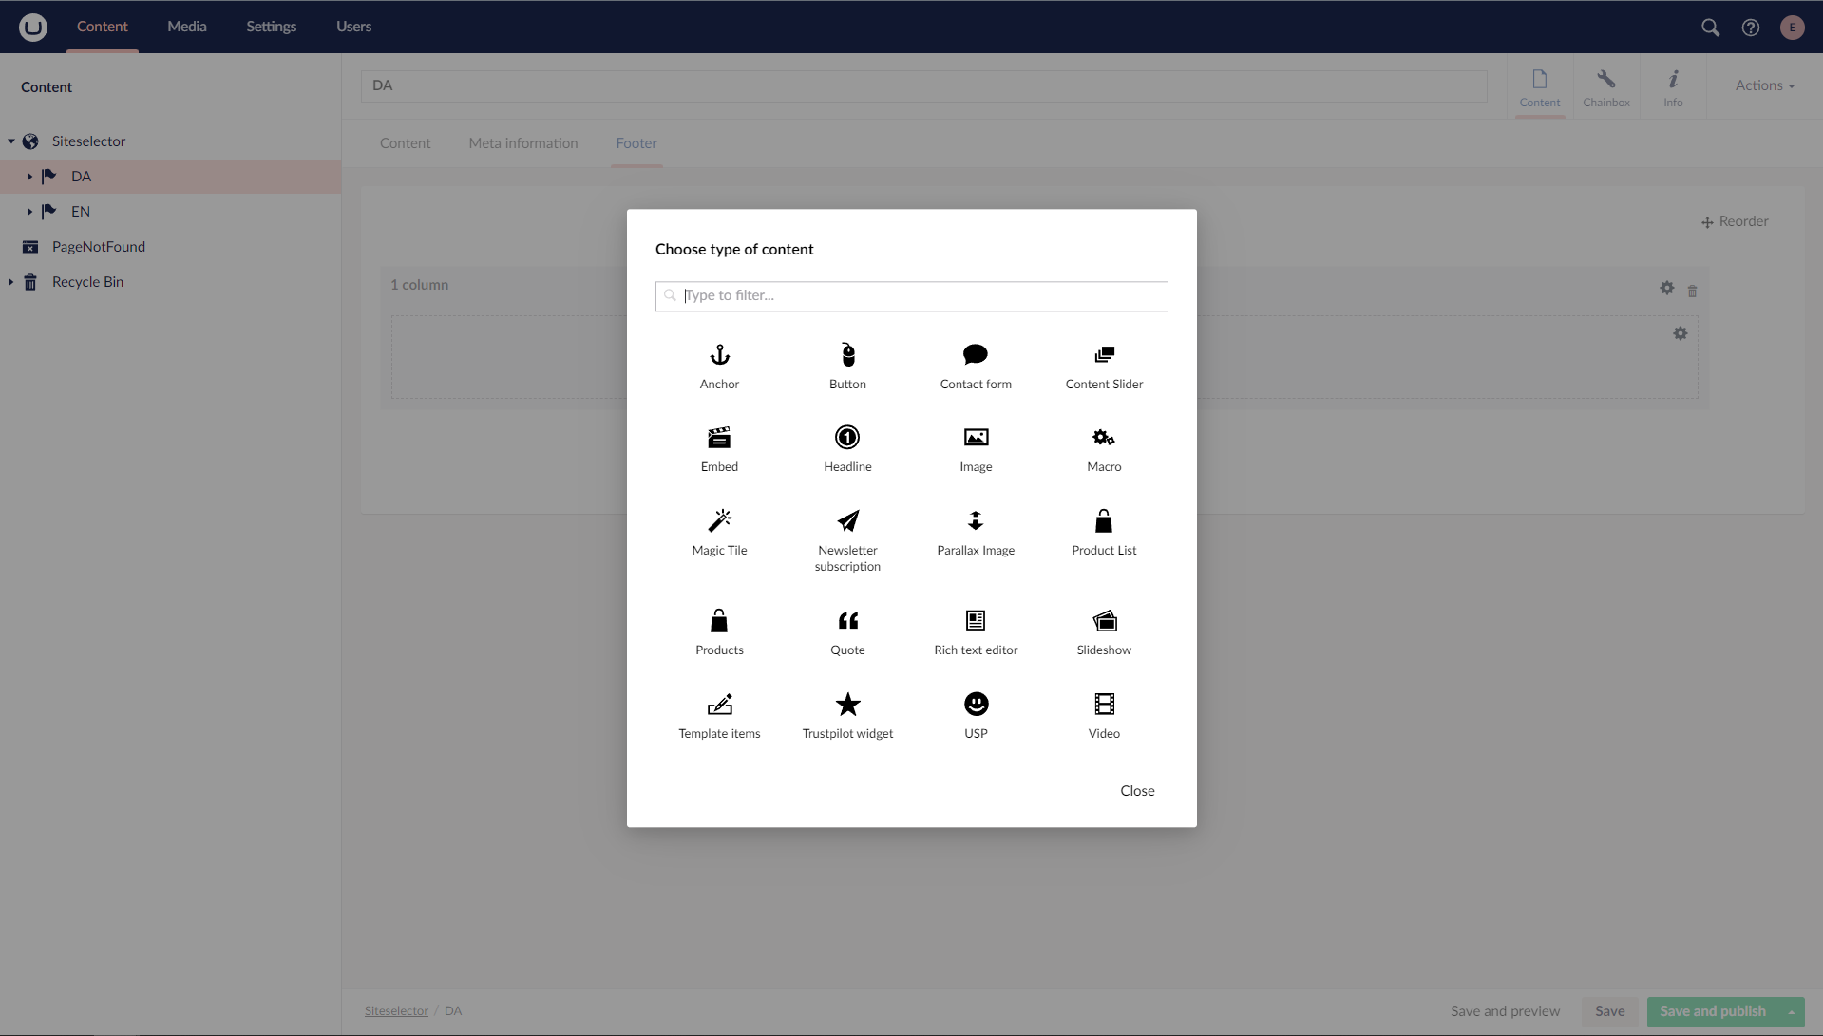Choose the Anchor content type icon
Screen dimensions: 1823x1036
(719, 355)
